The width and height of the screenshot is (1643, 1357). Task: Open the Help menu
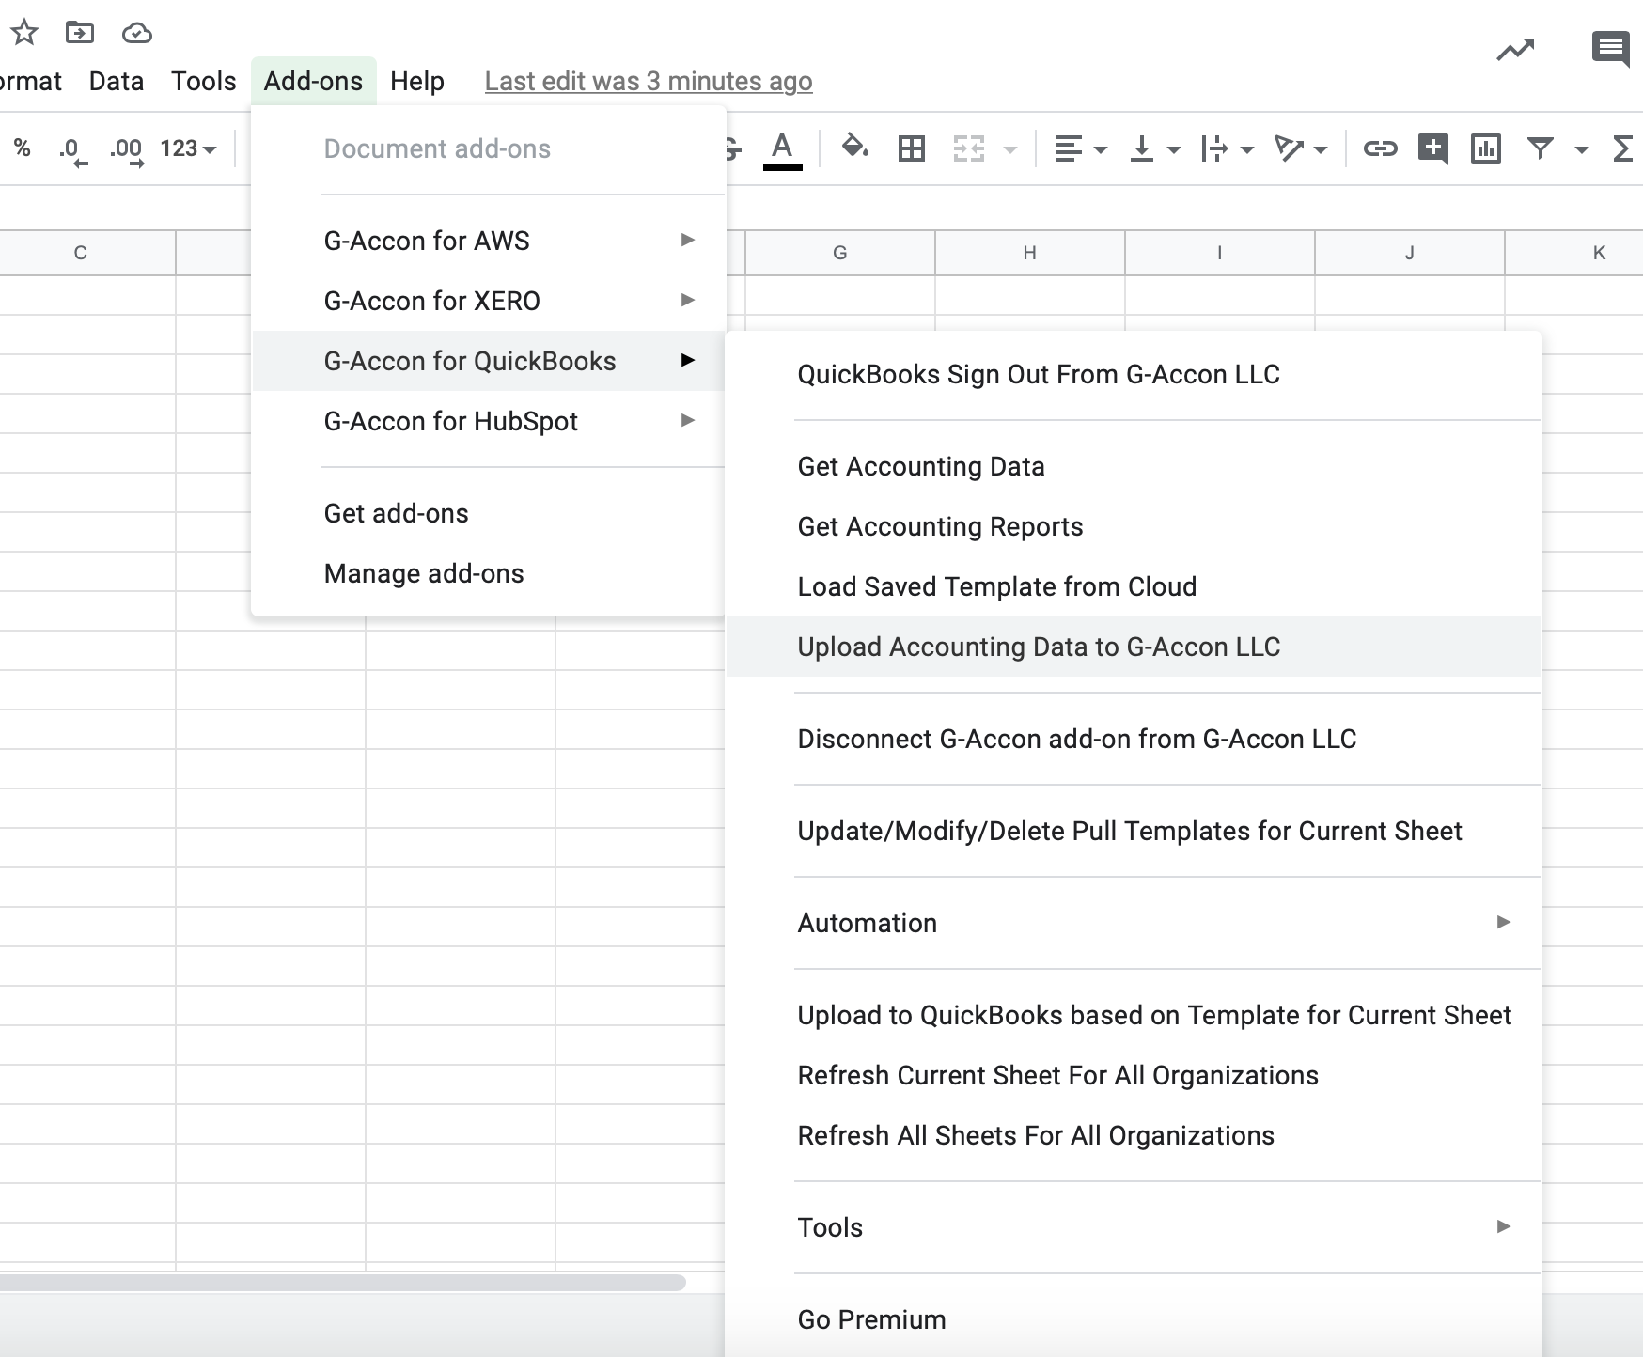tap(417, 81)
